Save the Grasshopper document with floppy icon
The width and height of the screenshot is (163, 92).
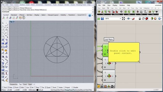tap(102, 19)
